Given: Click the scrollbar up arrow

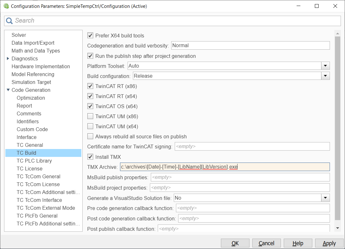Looking at the screenshot, I should [337, 34].
